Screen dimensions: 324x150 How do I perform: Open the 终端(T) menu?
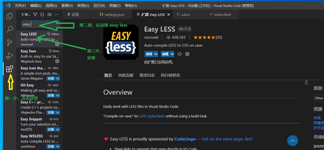coord(115,6)
